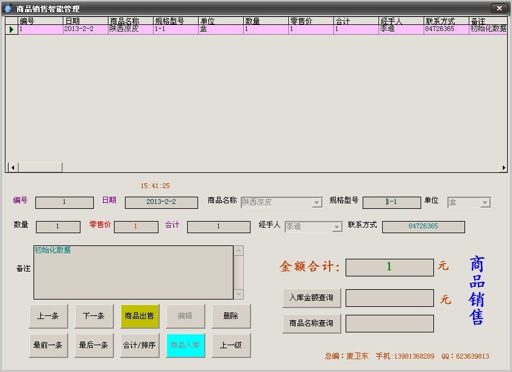Image resolution: width=512 pixels, height=372 pixels.
Task: Click the 零售价 input field
Action: coord(136,227)
